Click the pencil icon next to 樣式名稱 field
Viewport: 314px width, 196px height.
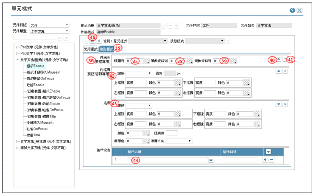[x=164, y=26]
